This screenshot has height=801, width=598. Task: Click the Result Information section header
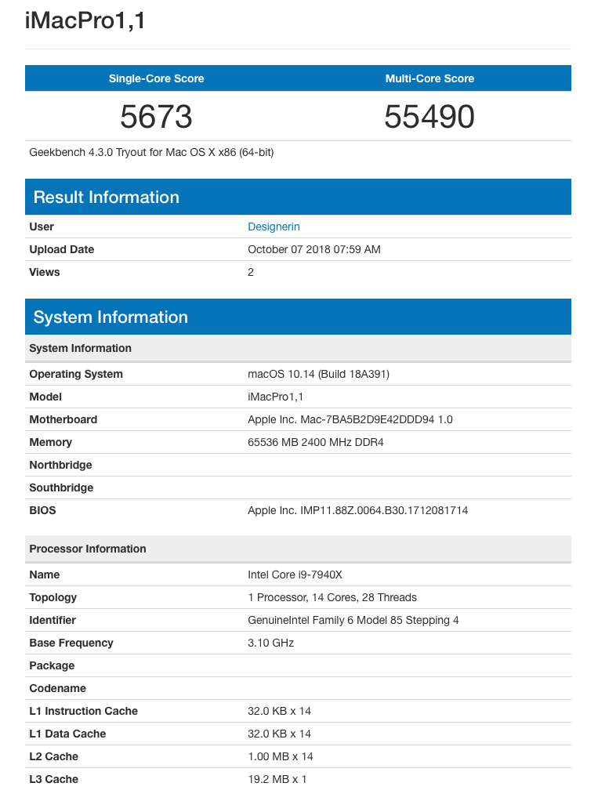299,198
